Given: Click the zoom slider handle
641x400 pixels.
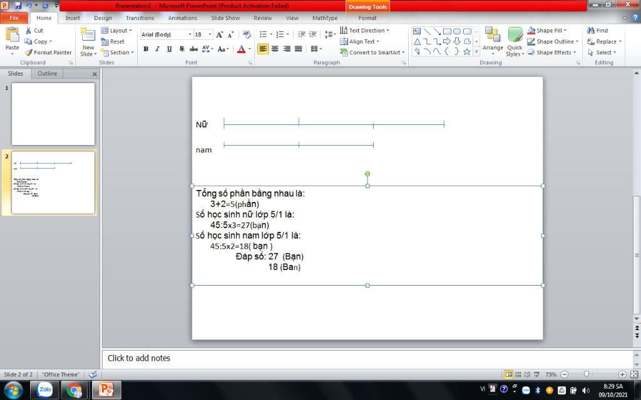Looking at the screenshot, I should pos(587,374).
